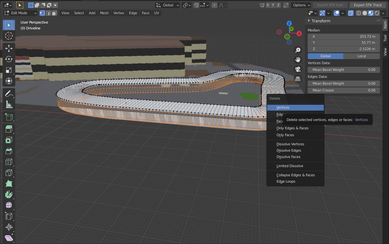Select the Move tool in left toolbar
Viewport: 389px width, 244px height.
coord(9,48)
